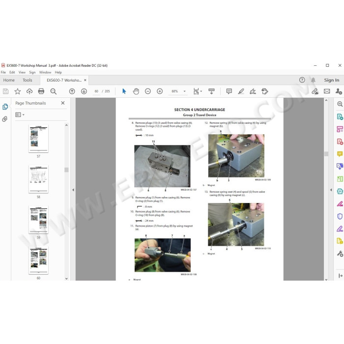The width and height of the screenshot is (344, 344).
Task: Close the Page Thumbnails panel
Action: pos(63,103)
